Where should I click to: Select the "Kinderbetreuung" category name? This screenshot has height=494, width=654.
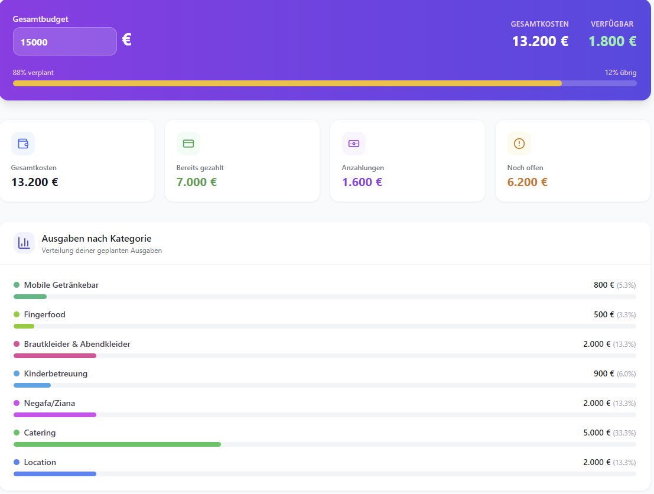56,374
